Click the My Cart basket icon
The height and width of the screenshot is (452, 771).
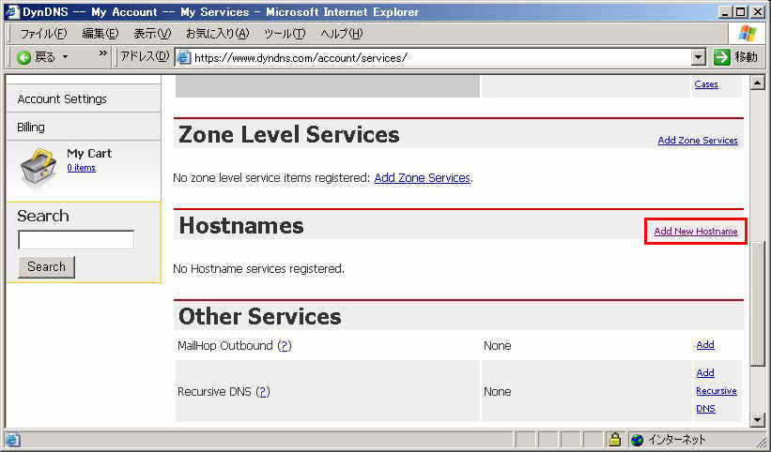pyautogui.click(x=39, y=166)
